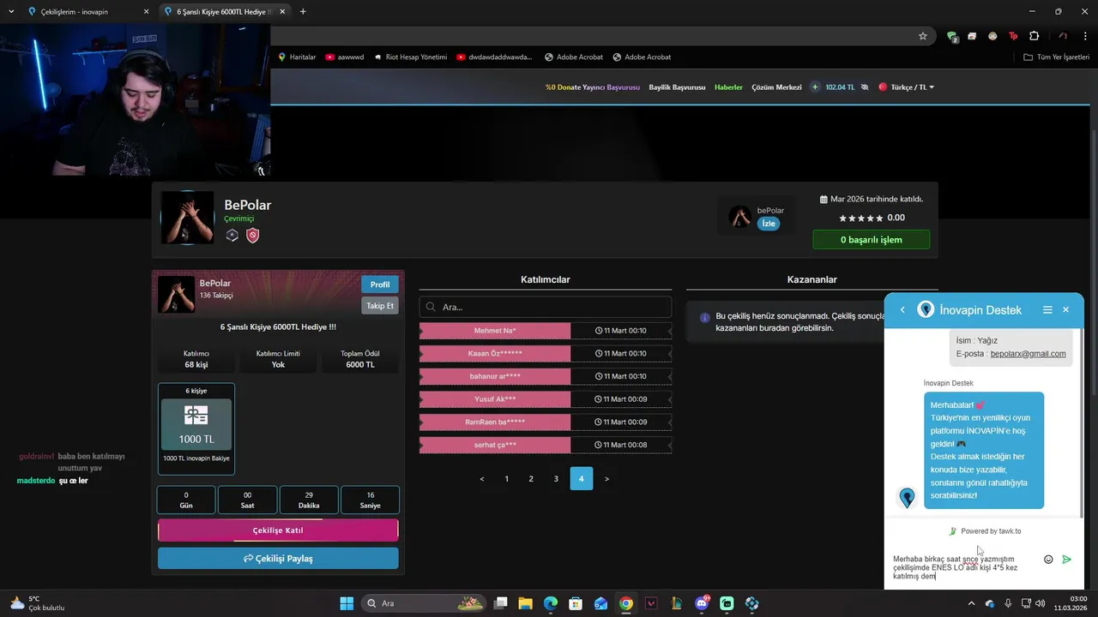This screenshot has width=1098, height=617.
Task: Select participant row serhat ça***
Action: tap(545, 445)
